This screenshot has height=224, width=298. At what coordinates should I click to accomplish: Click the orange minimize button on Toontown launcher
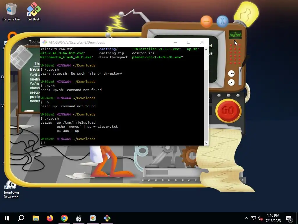click(x=206, y=21)
